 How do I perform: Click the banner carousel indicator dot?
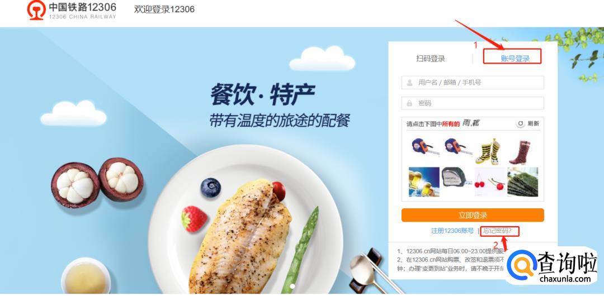pyautogui.click(x=292, y=286)
